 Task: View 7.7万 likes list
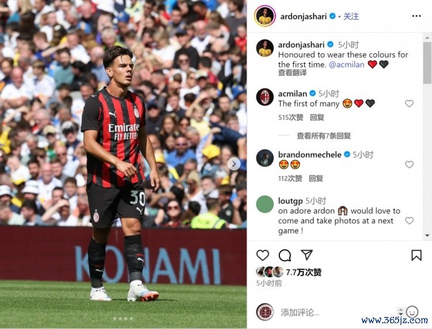(304, 272)
